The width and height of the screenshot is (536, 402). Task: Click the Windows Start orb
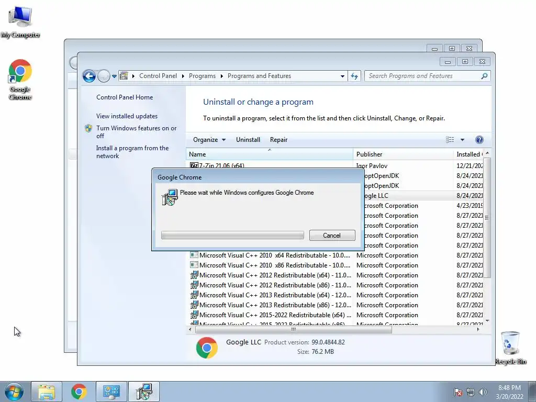click(14, 392)
